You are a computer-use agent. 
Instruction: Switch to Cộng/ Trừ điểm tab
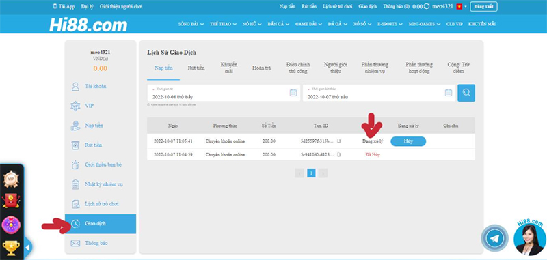click(x=459, y=68)
